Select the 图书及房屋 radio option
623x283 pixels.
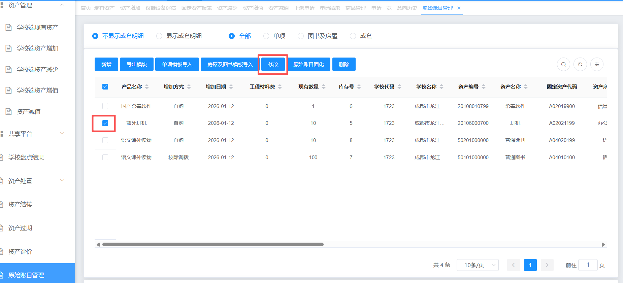(301, 36)
